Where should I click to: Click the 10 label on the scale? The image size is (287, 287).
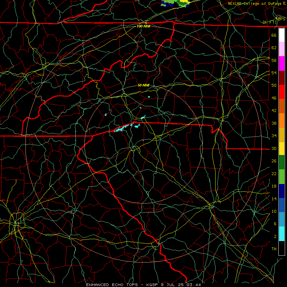coord(274,211)
